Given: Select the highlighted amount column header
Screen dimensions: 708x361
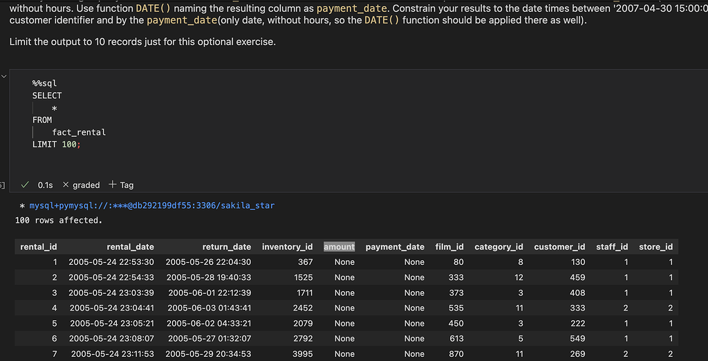Looking at the screenshot, I should pos(339,247).
